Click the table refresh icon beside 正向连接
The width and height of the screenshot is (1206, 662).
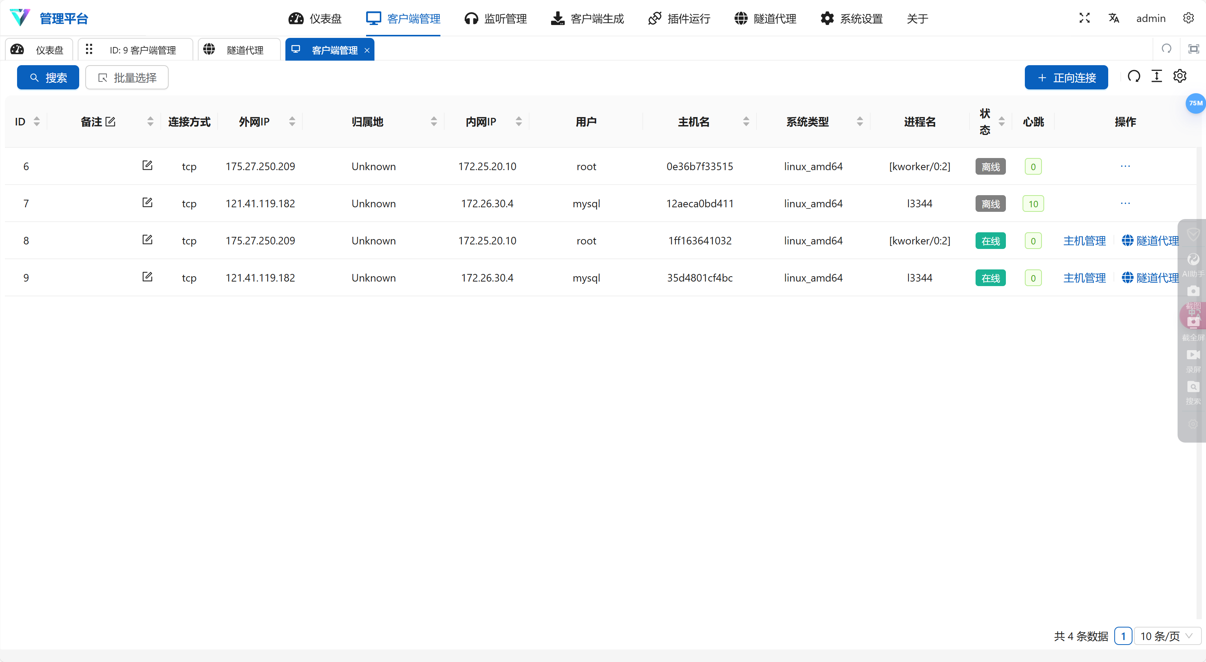[x=1134, y=76]
